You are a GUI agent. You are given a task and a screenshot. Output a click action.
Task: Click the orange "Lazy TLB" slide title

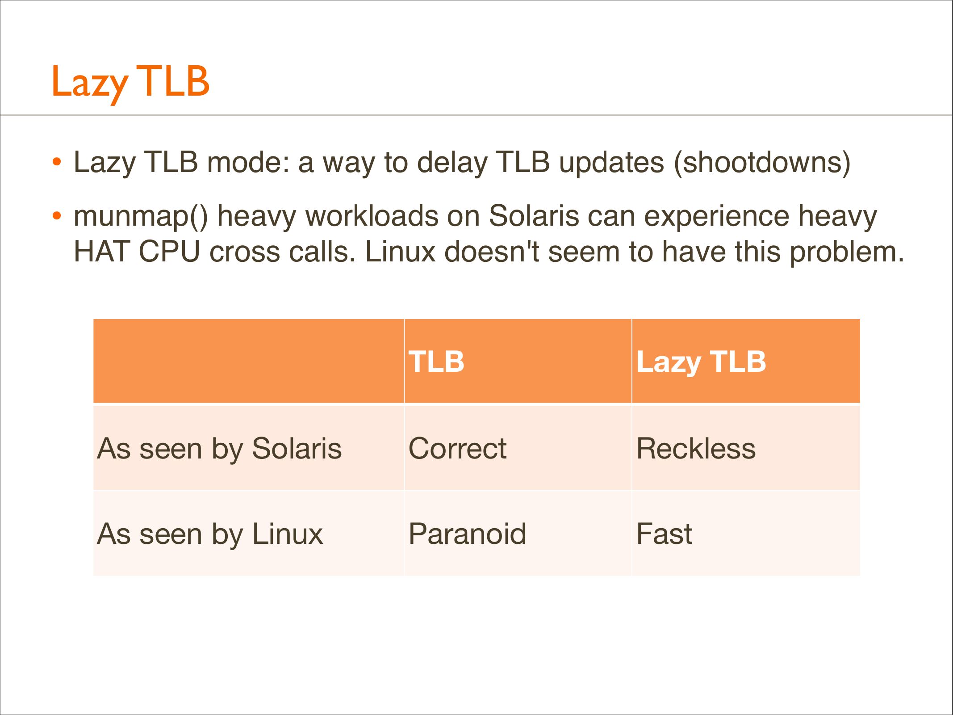[x=130, y=82]
